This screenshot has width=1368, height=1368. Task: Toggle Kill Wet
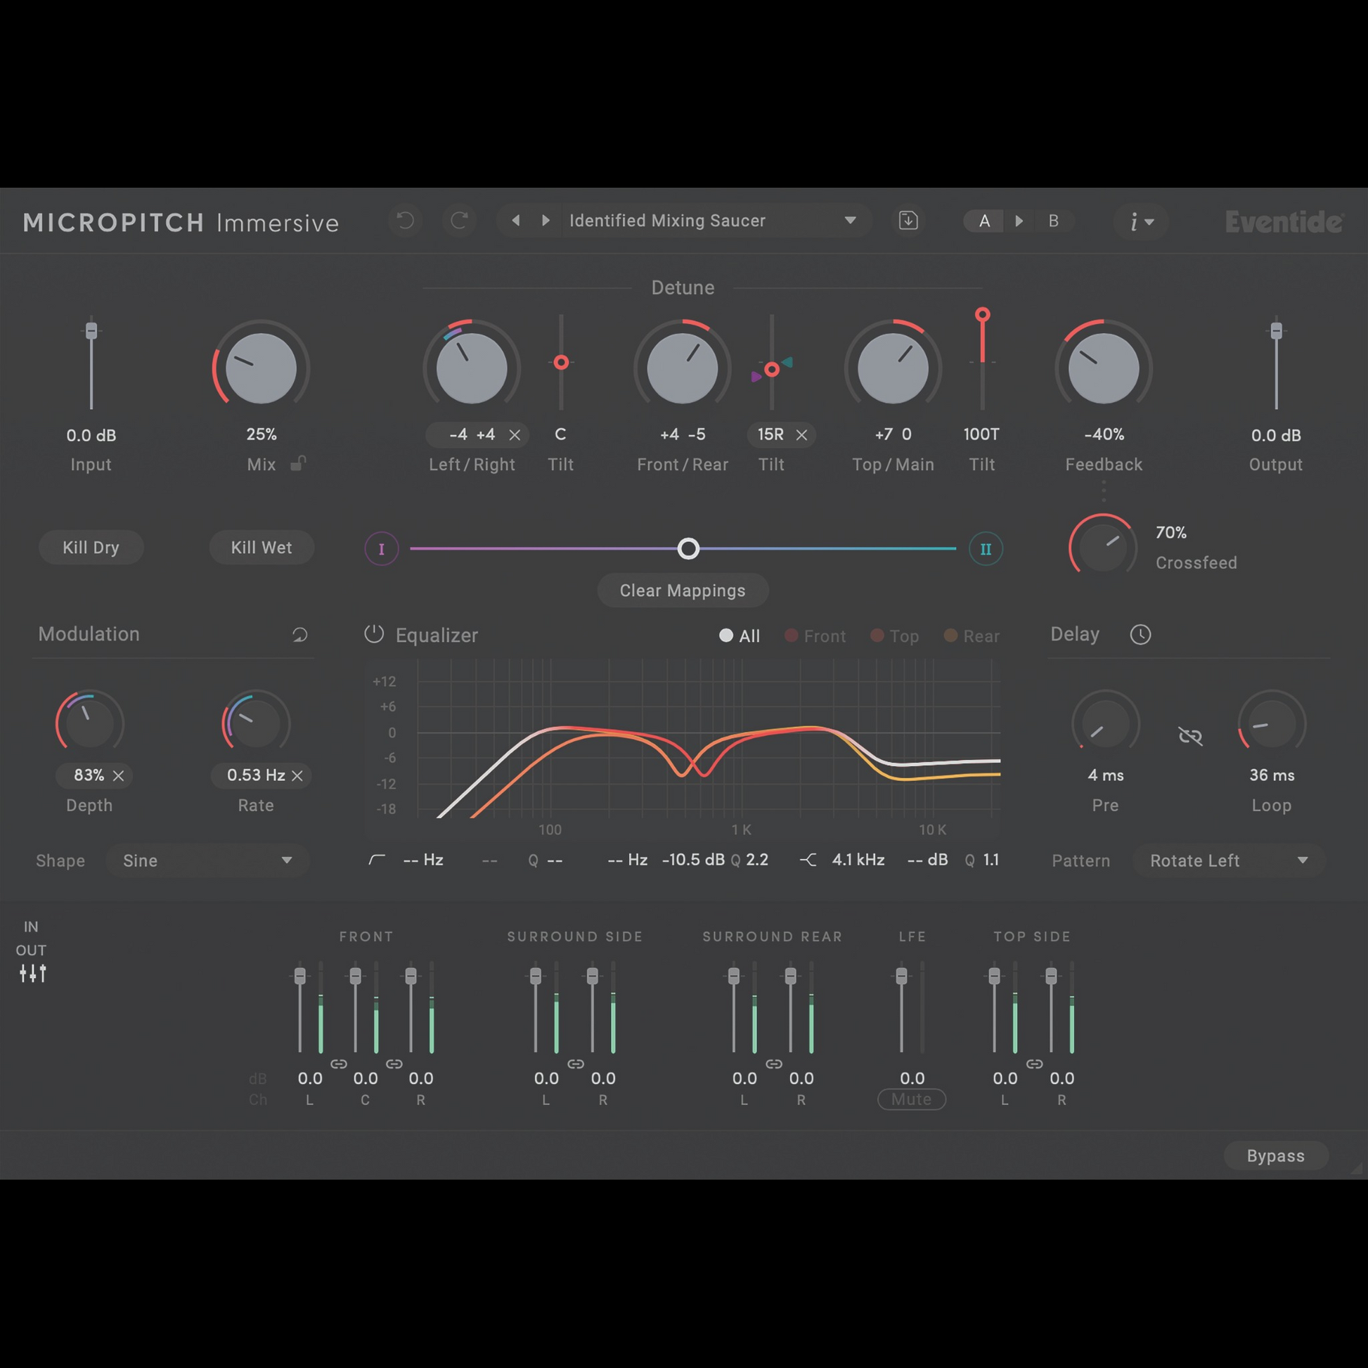[262, 548]
